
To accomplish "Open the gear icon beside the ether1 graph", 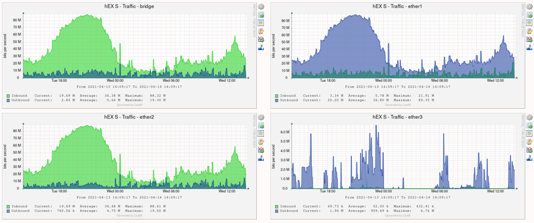I will [529, 7].
